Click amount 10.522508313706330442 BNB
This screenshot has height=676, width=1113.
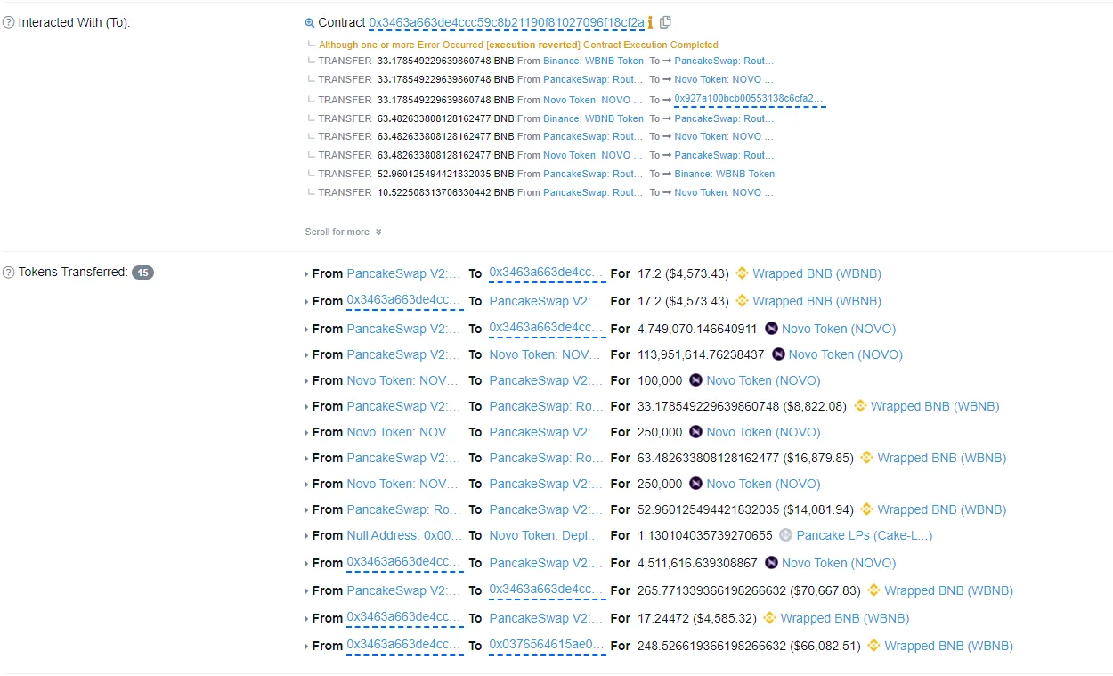[446, 192]
